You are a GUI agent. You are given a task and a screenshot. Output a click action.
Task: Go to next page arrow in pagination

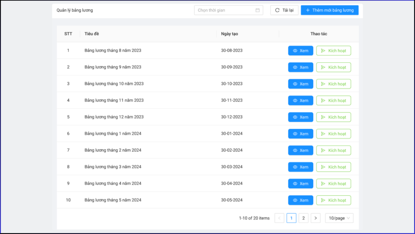[x=316, y=218]
